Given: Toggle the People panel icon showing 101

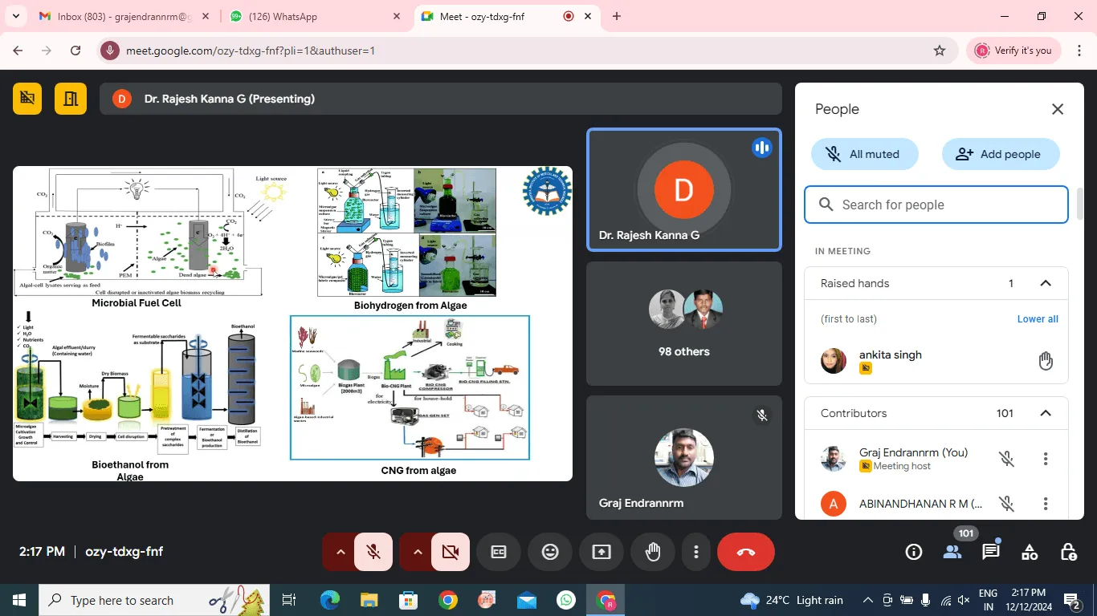Looking at the screenshot, I should [x=952, y=552].
